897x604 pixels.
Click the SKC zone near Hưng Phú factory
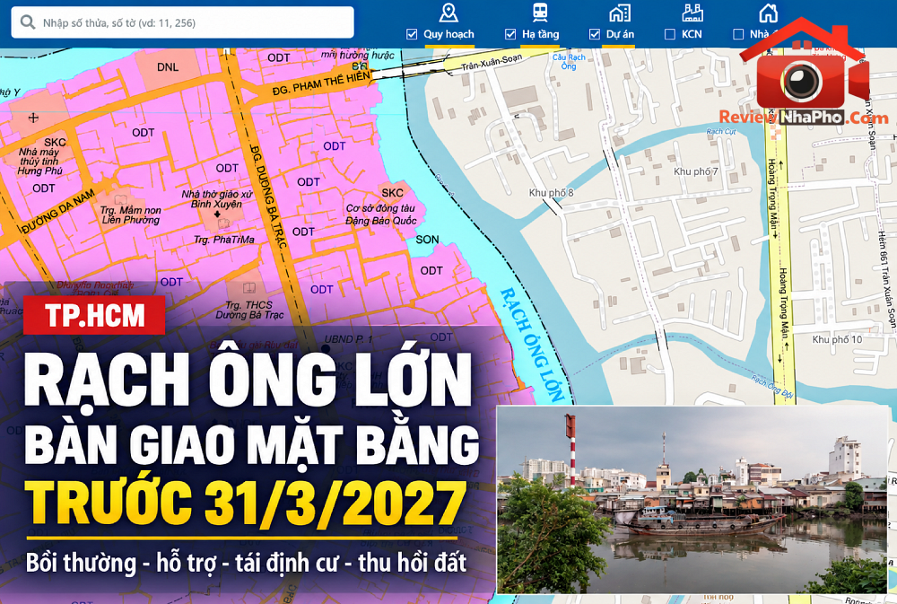tap(55, 142)
